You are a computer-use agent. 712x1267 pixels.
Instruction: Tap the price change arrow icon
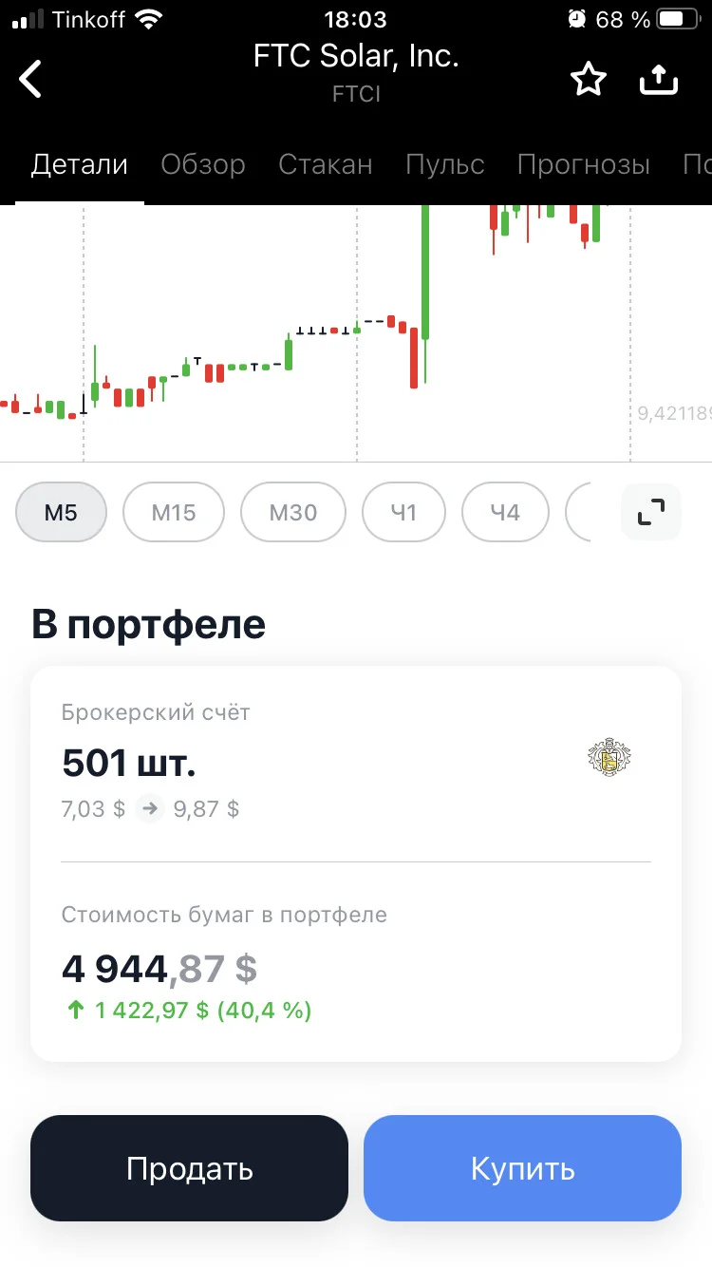click(149, 809)
